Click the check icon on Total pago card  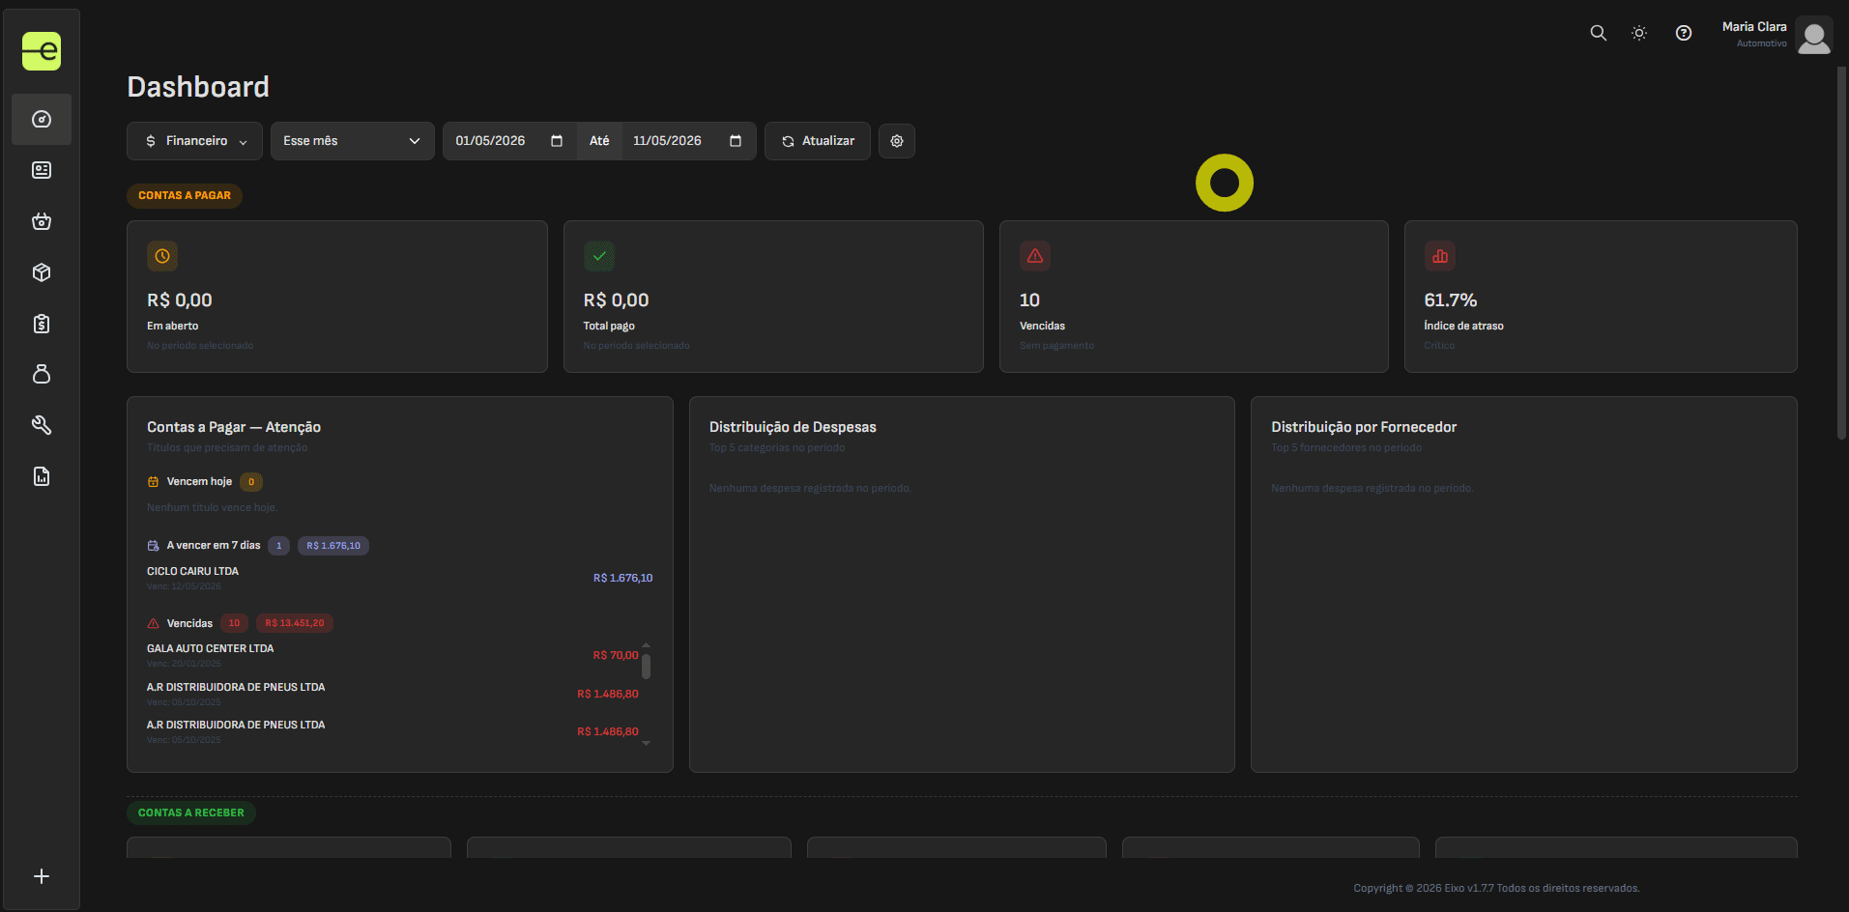pos(599,256)
